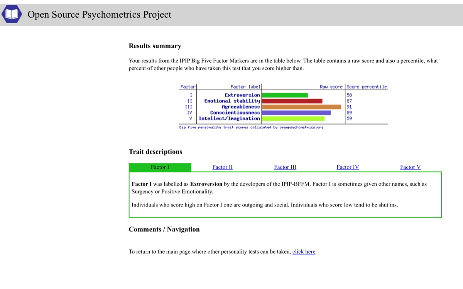Click the Results summary heading

(x=155, y=46)
